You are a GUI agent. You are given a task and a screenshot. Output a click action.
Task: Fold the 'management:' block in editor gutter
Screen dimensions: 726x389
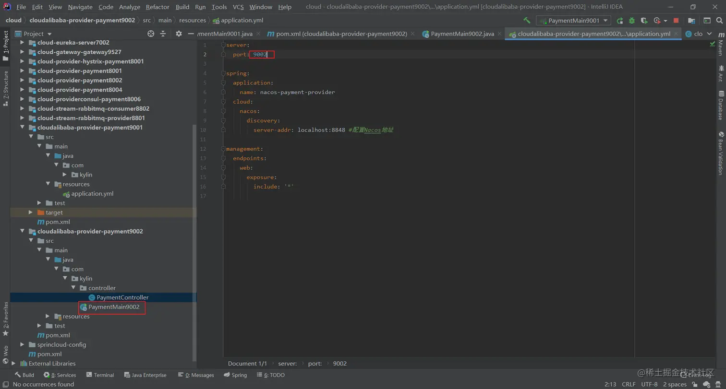tap(223, 149)
